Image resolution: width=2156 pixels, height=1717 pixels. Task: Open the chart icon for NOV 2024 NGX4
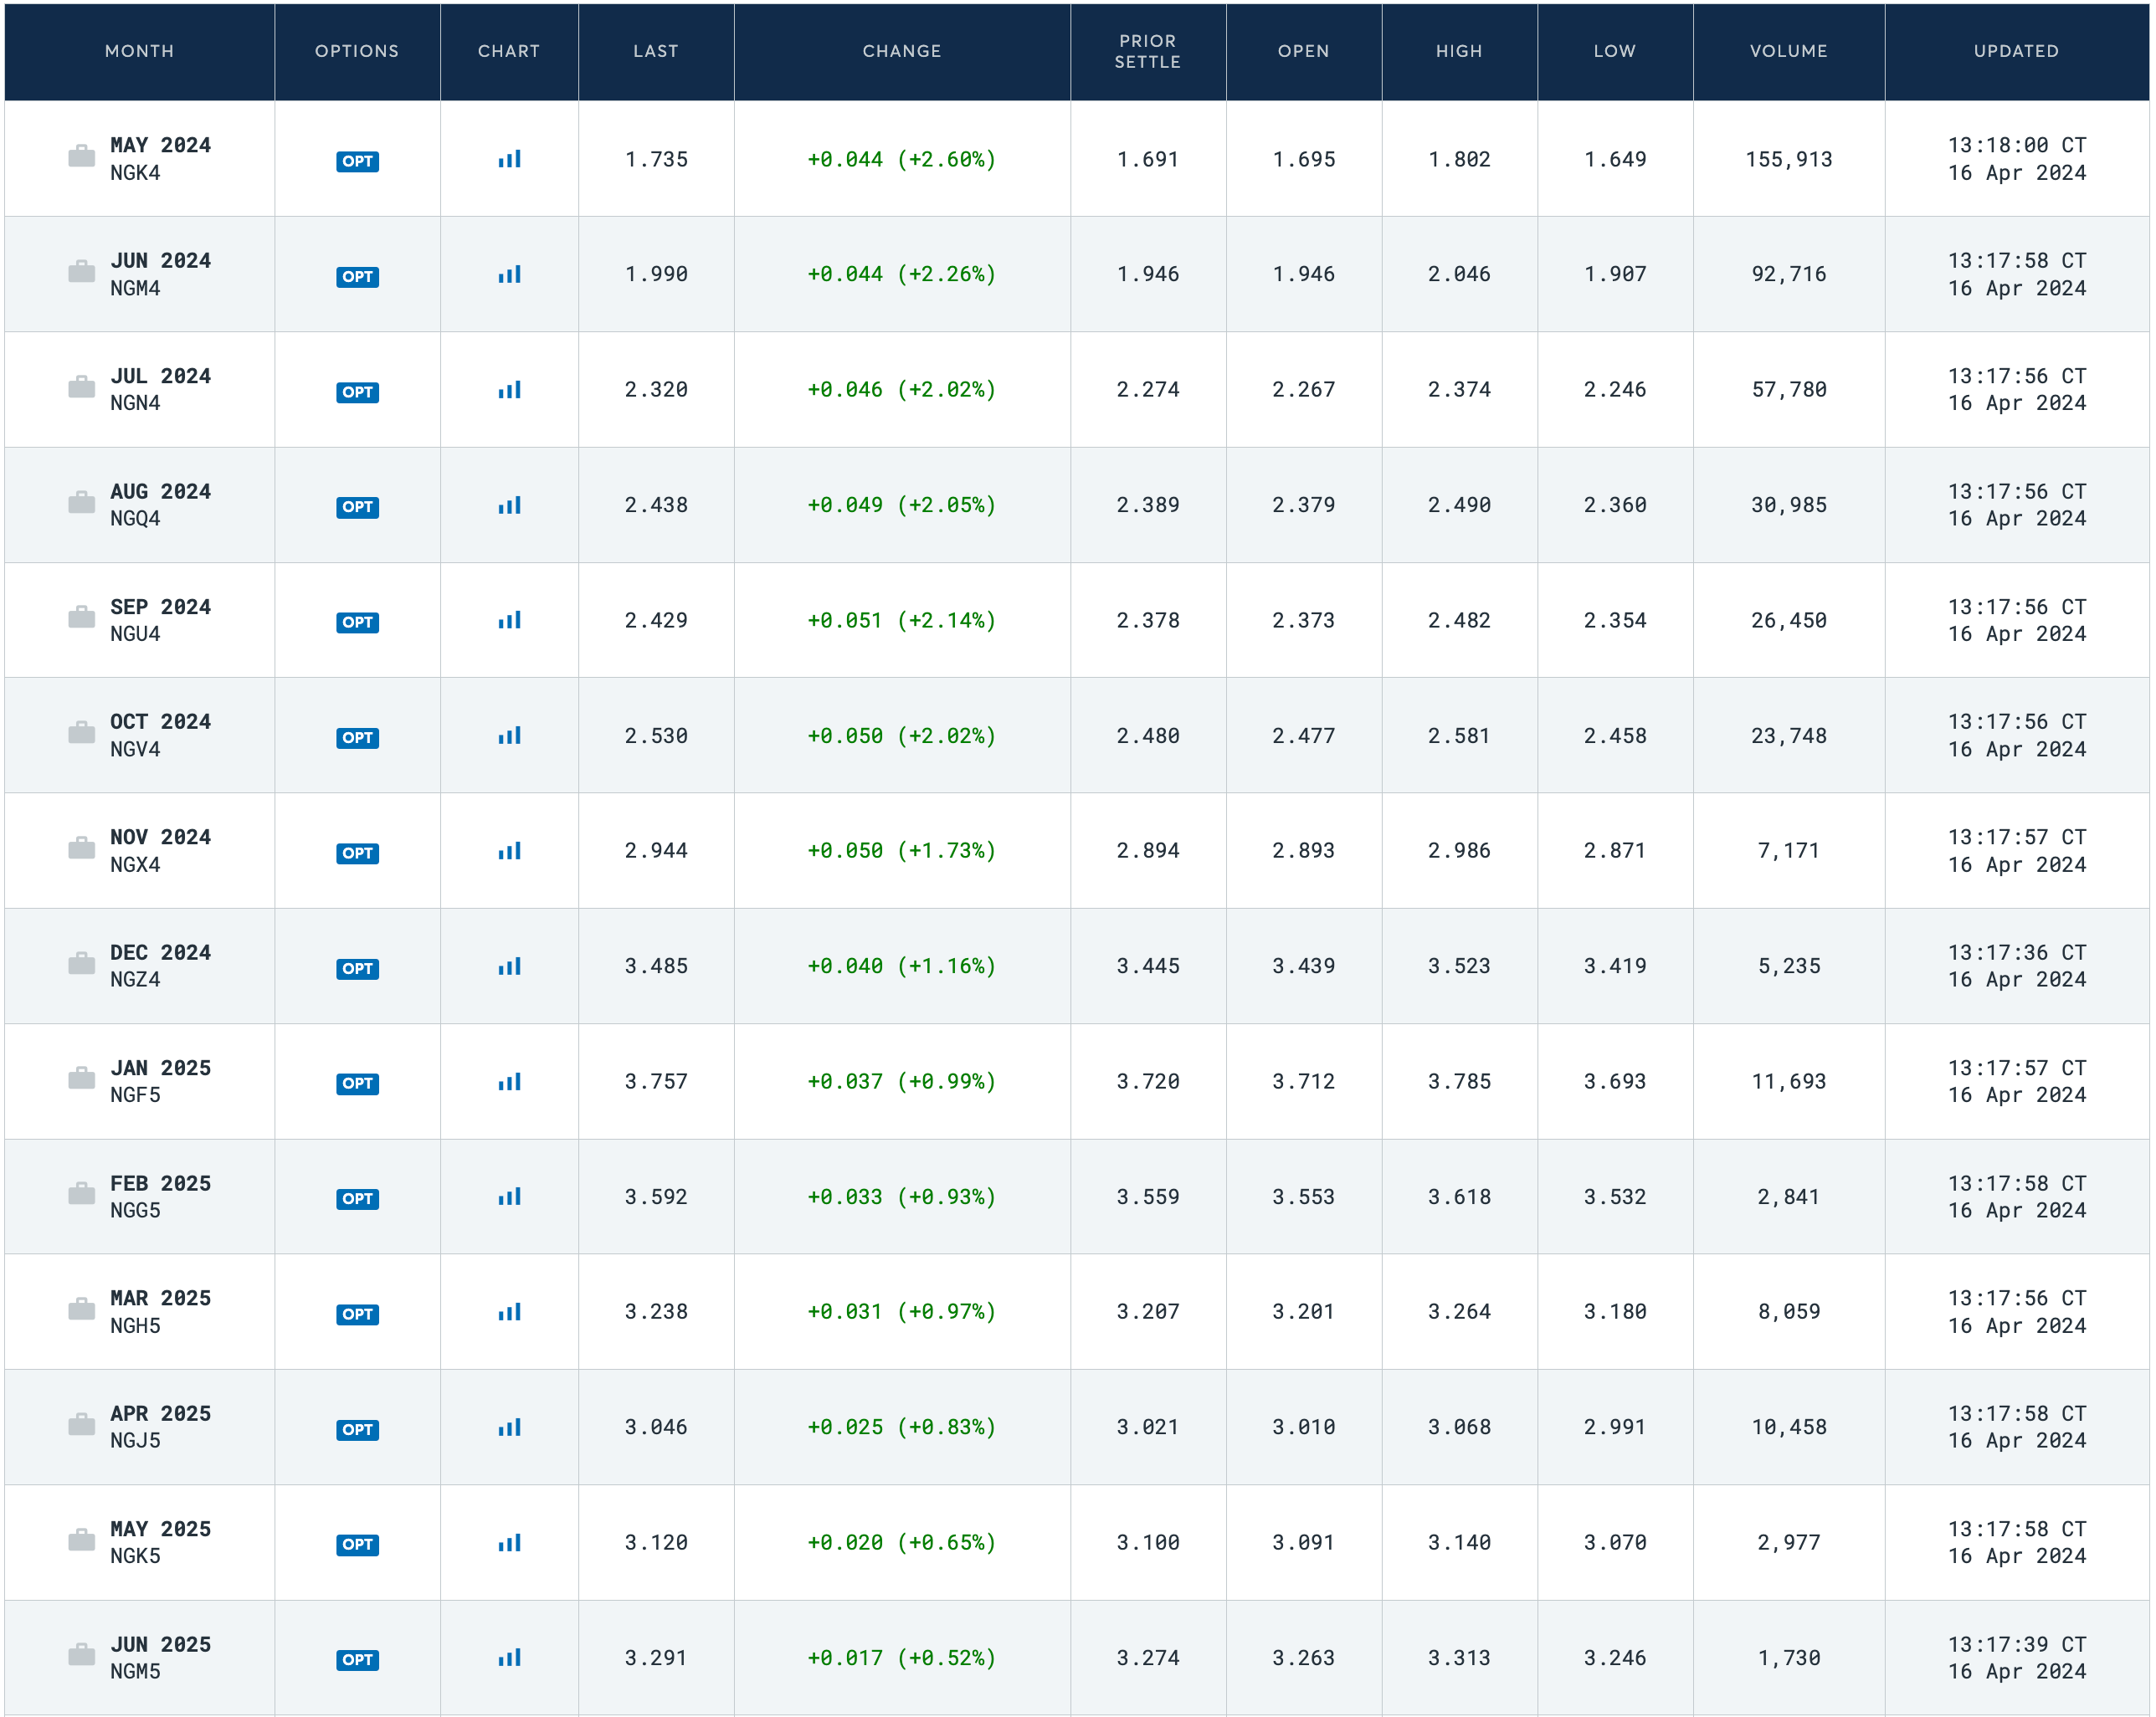coord(509,851)
